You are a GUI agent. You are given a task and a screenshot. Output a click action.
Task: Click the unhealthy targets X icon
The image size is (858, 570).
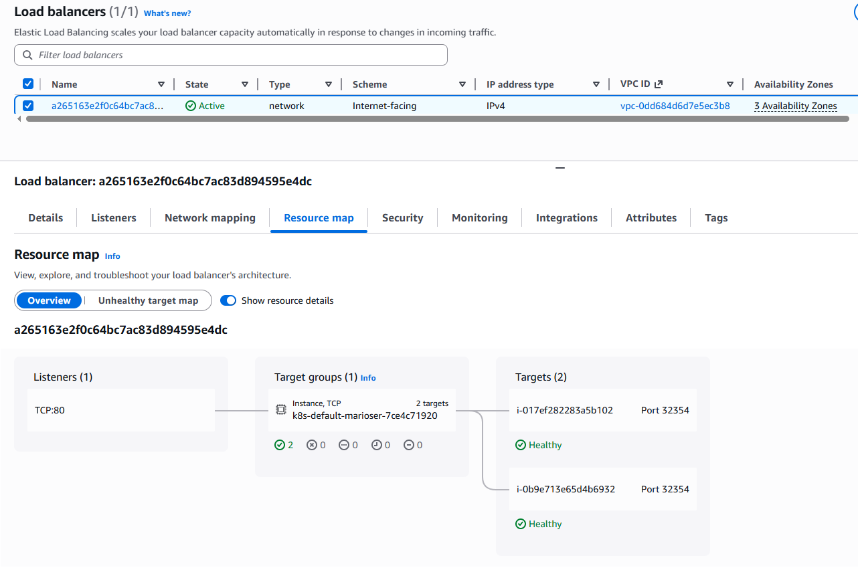[x=312, y=445]
